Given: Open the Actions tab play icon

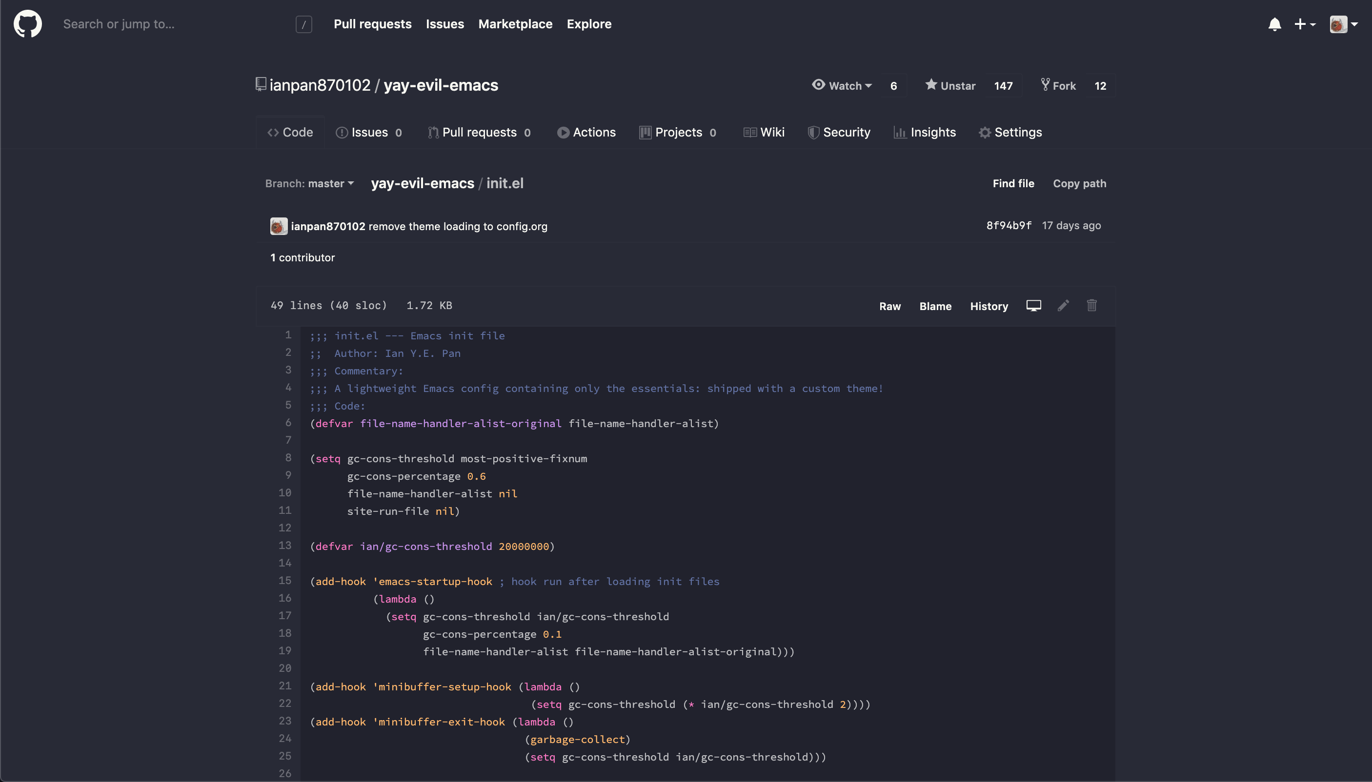Looking at the screenshot, I should [562, 132].
